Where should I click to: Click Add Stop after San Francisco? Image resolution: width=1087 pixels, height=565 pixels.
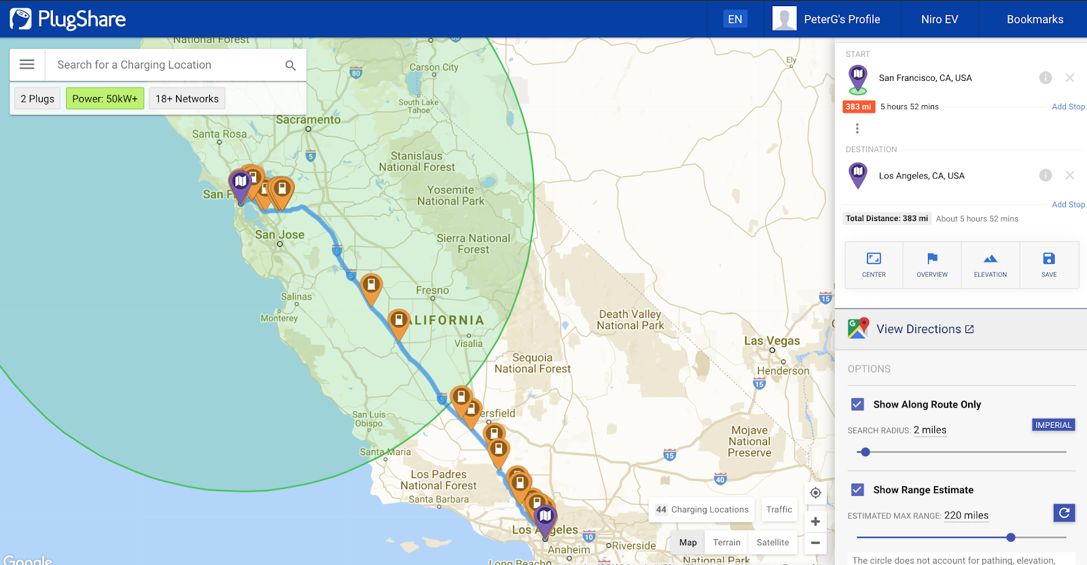(x=1068, y=106)
